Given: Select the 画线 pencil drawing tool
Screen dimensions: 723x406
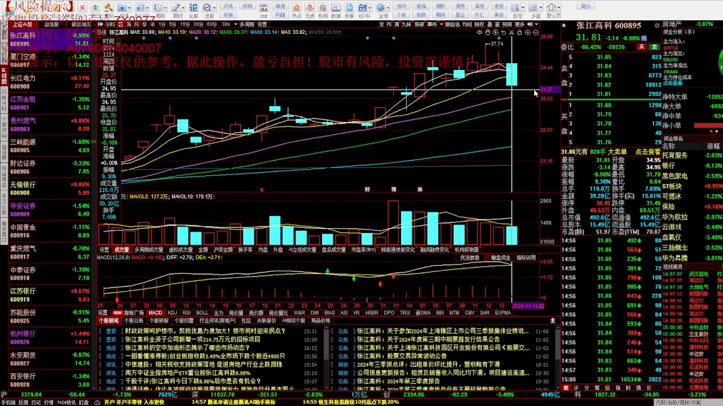Looking at the screenshot, I should pos(175,8).
